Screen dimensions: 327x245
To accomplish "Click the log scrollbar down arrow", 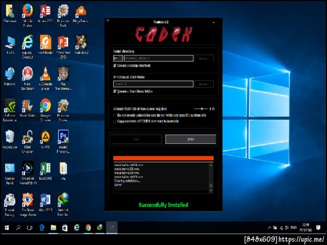I will 211,190.
